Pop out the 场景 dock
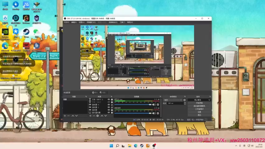This screenshot has width=265, height=149. [x=86, y=97]
